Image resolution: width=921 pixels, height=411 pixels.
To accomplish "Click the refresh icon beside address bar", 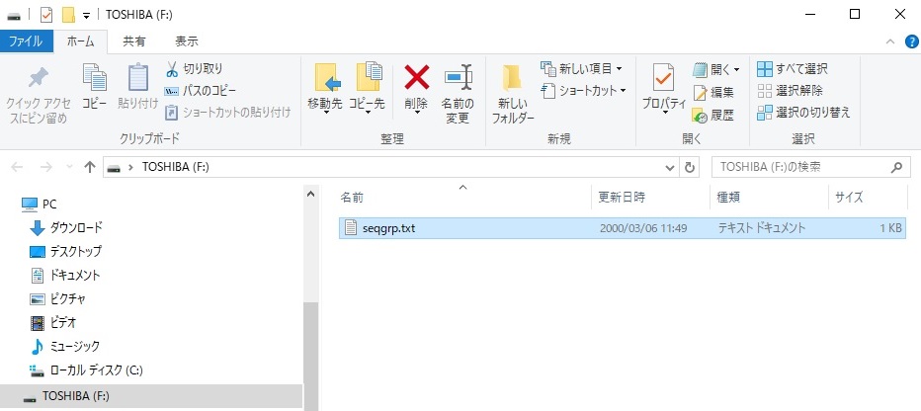I will tap(690, 168).
